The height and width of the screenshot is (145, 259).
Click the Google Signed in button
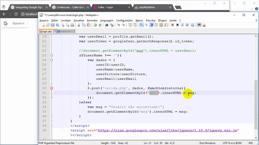(x=15, y=23)
